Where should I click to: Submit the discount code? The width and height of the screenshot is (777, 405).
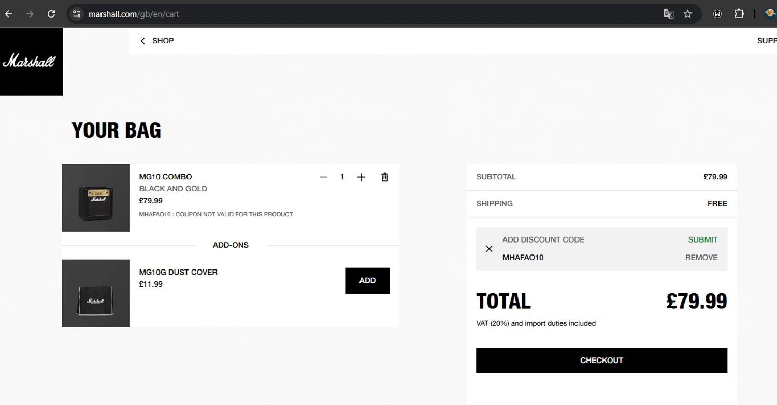point(703,239)
